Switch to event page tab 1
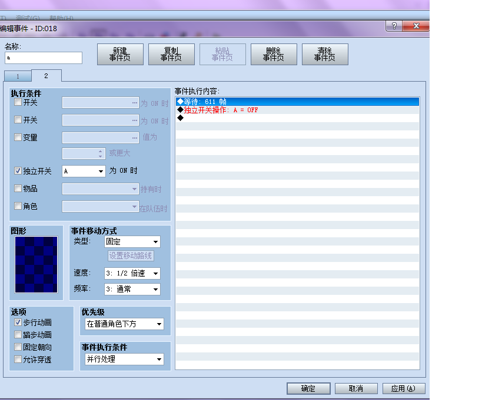 [18, 76]
